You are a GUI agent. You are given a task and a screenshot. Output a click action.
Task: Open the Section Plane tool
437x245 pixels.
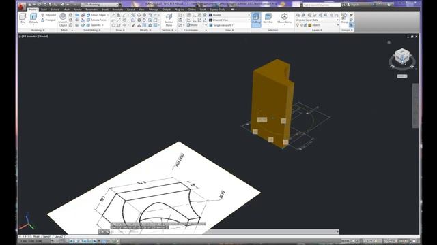169,20
